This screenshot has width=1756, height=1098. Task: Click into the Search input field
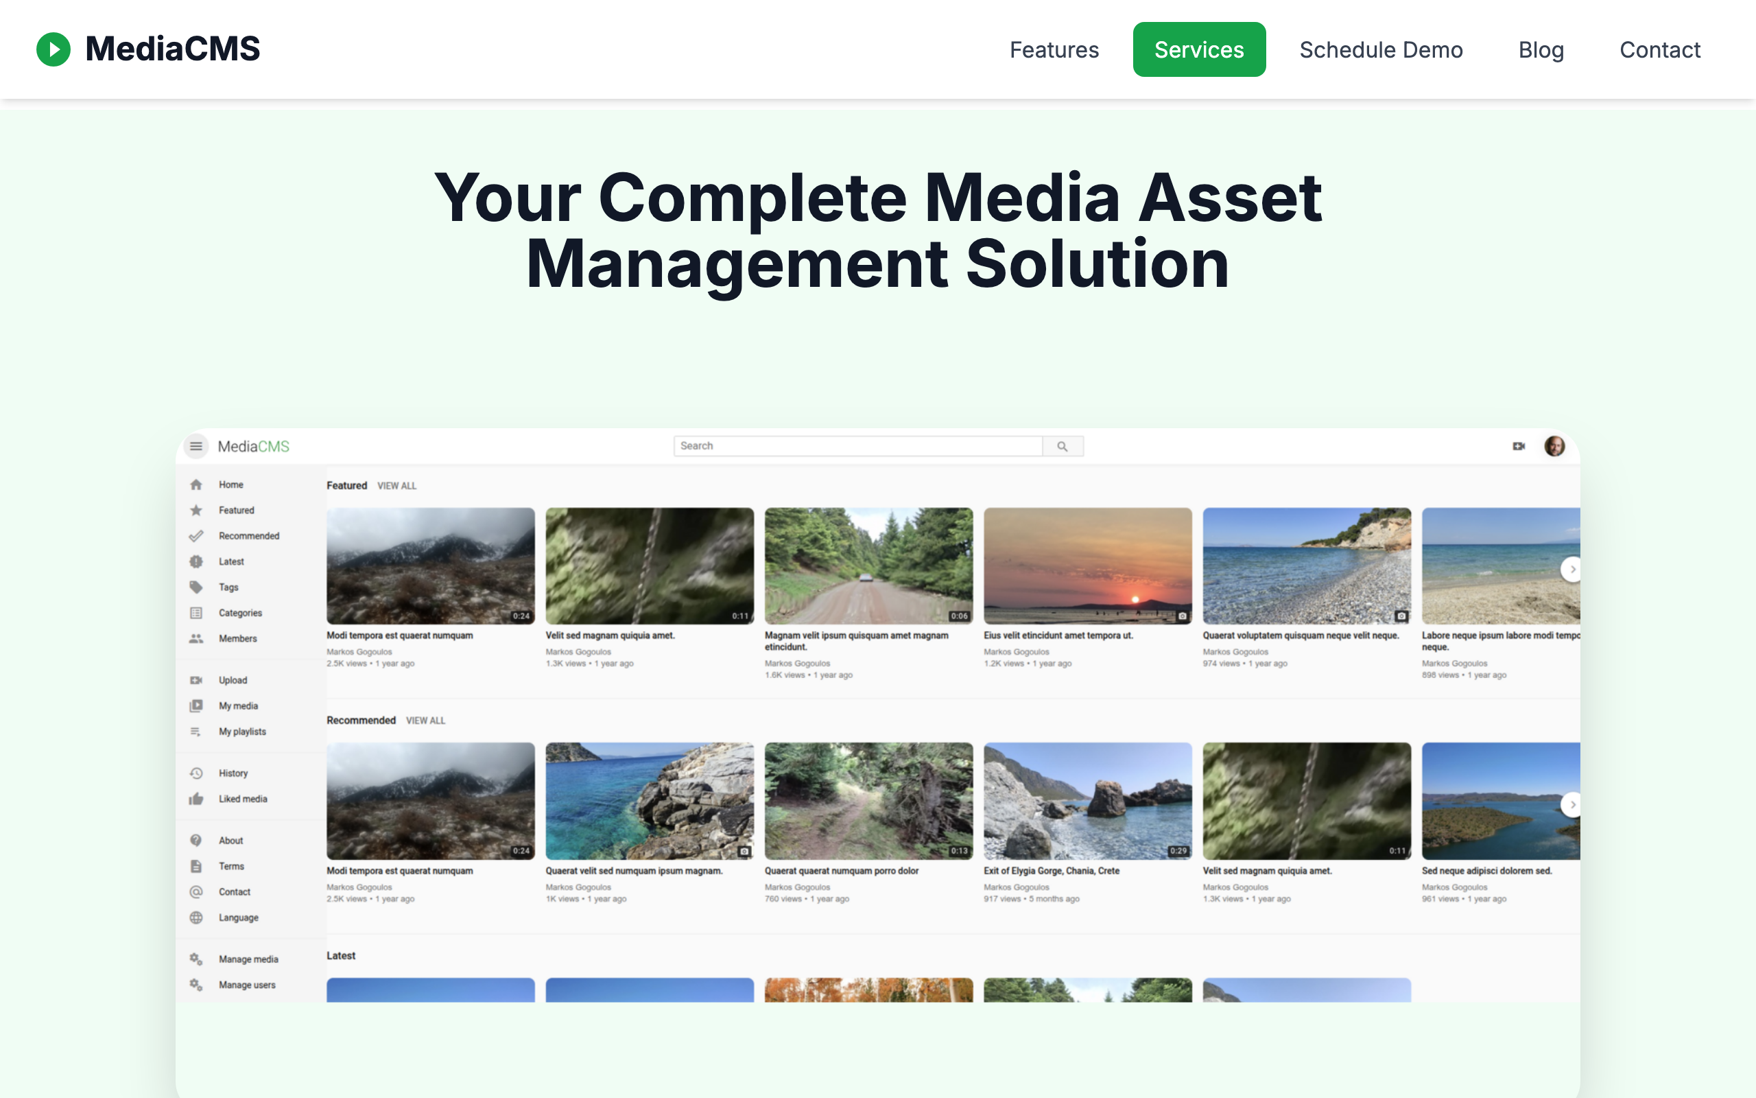(x=856, y=446)
